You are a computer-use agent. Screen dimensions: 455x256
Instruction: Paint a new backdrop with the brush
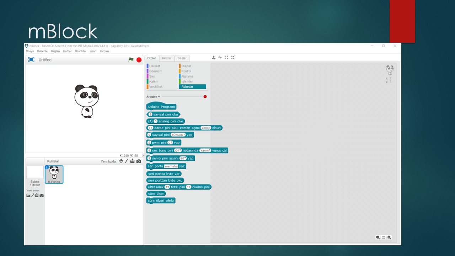tap(33, 195)
